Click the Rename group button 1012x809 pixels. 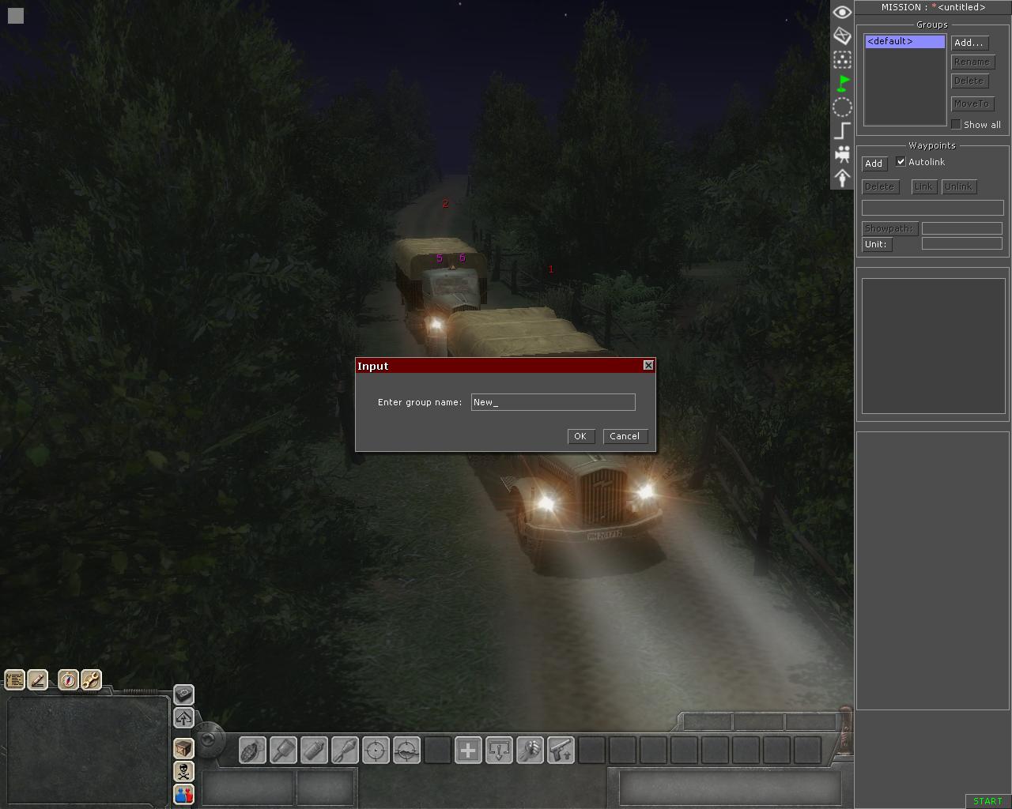tap(972, 62)
